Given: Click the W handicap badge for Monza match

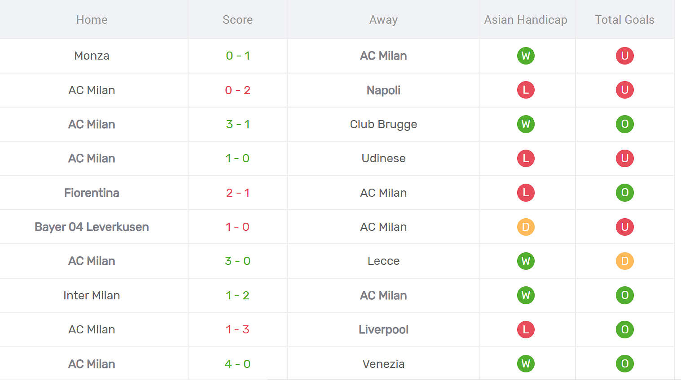Looking at the screenshot, I should [526, 56].
